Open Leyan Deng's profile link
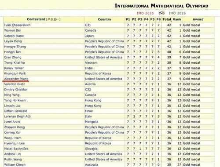 coord(13,41)
